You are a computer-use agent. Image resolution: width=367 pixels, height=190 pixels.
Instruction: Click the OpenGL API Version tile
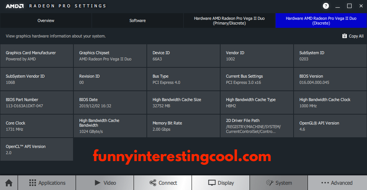pos(330,126)
